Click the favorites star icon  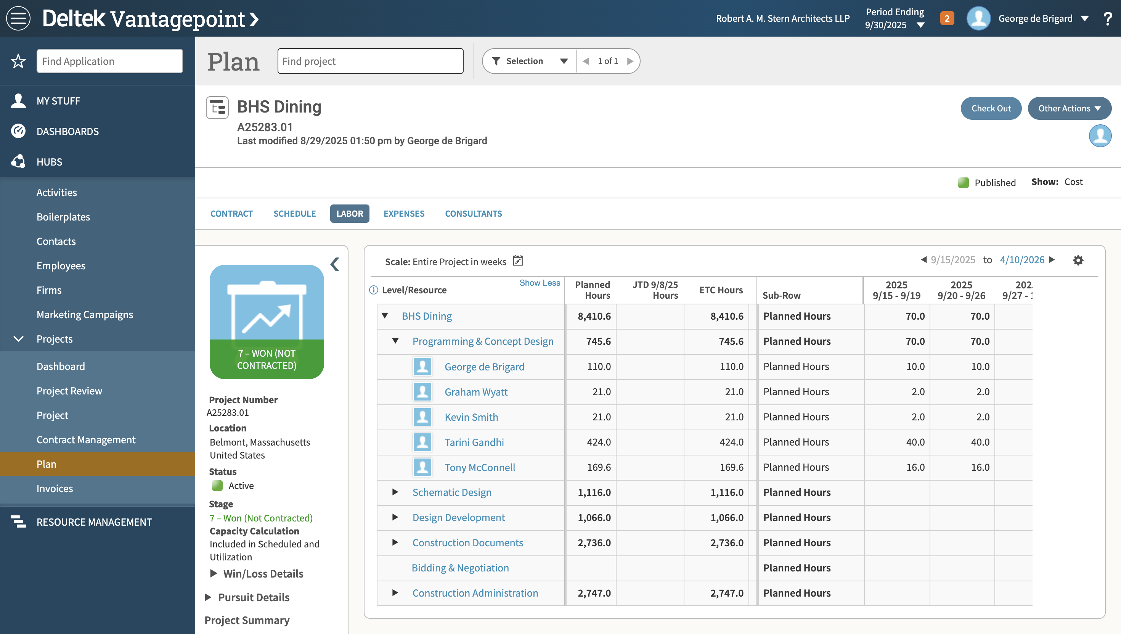click(x=18, y=61)
